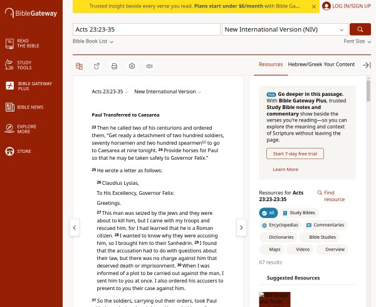Screen dimensions: 376x307
Task: Click the share passage icon
Action: [x=97, y=66]
